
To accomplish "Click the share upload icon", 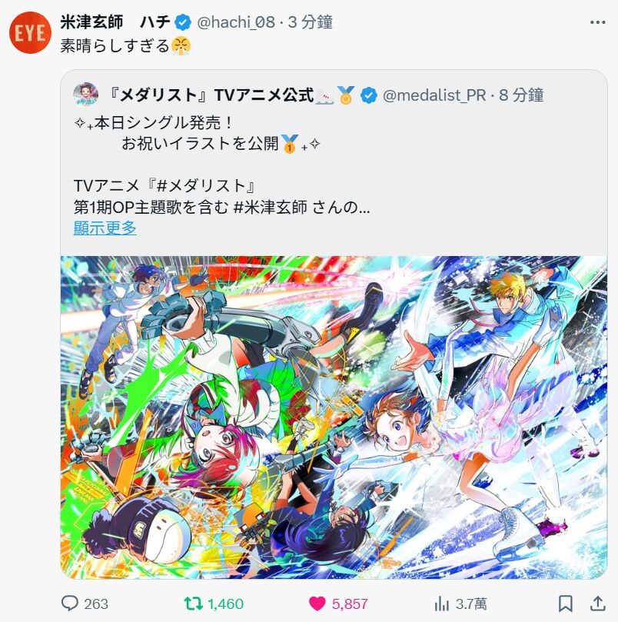I will 598,604.
